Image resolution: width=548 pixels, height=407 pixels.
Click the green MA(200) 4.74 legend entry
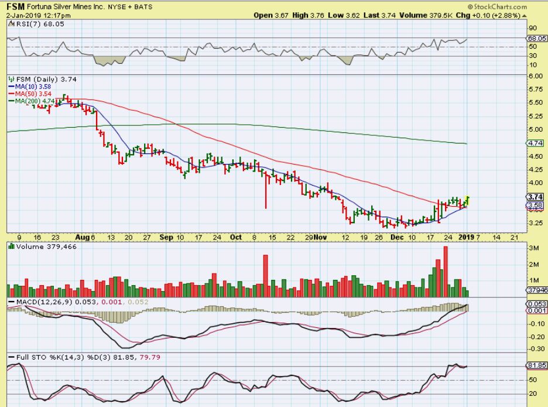tap(32, 101)
